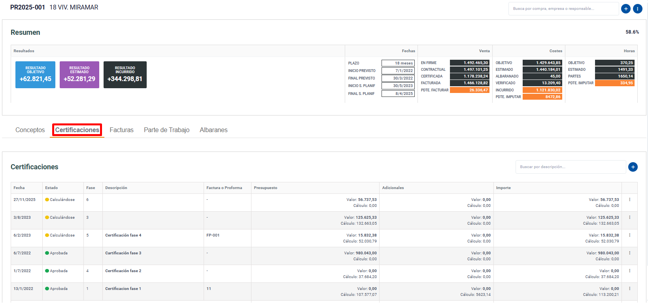This screenshot has width=648, height=303.
Task: Add a new certification with plus button
Action: tap(633, 167)
